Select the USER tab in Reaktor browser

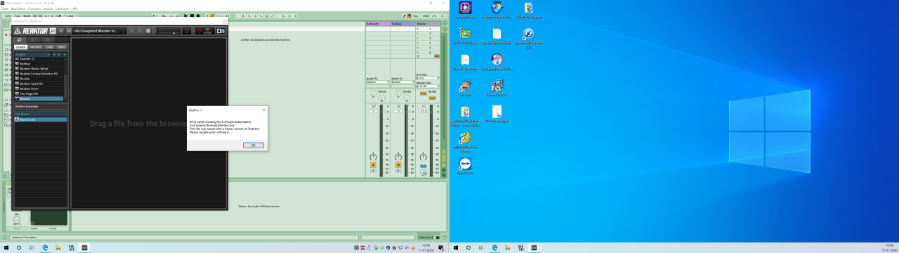tap(49, 47)
